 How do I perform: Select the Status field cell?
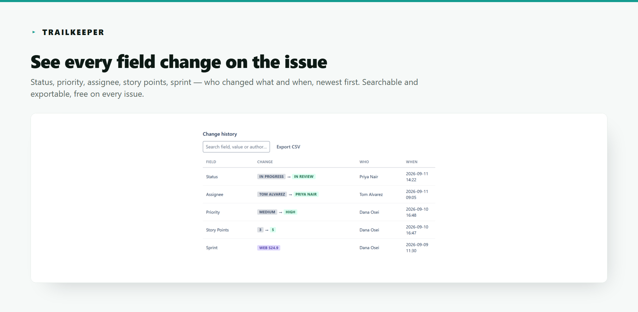click(212, 177)
